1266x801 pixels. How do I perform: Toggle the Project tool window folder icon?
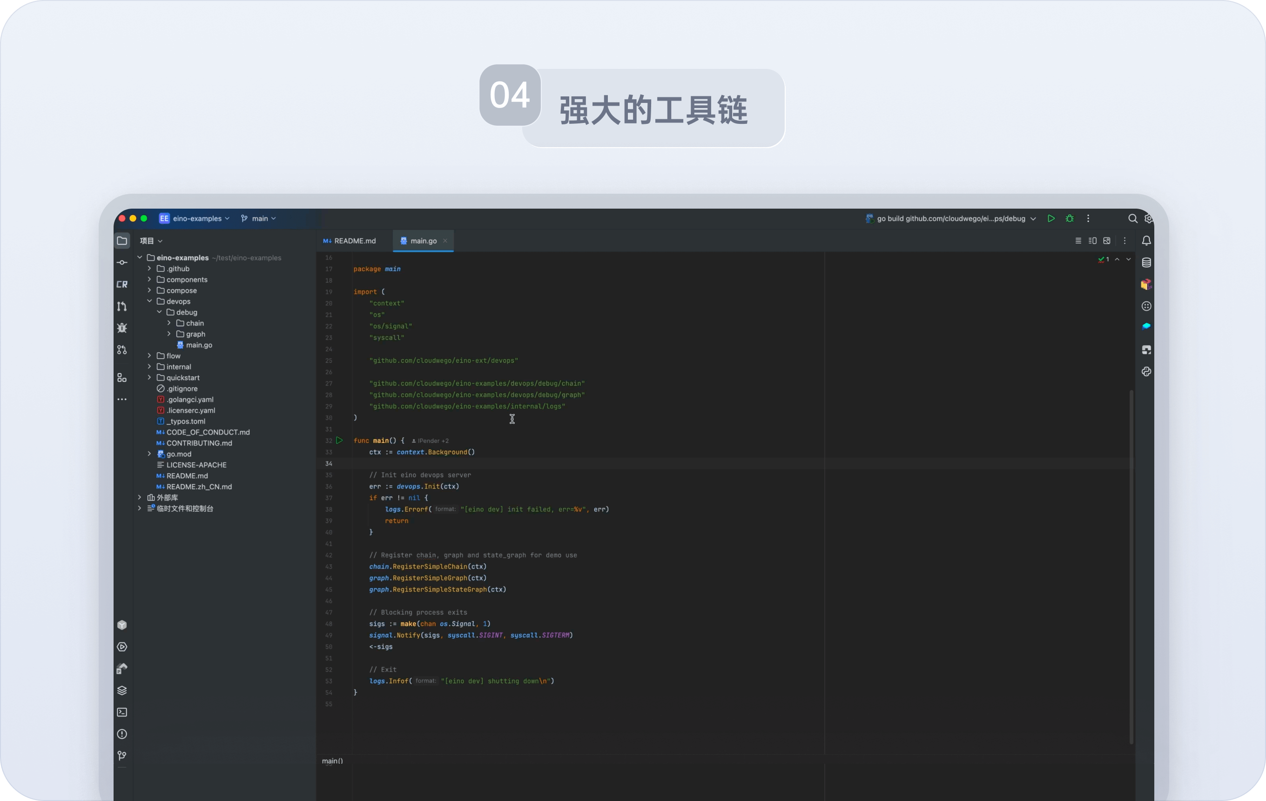[122, 240]
